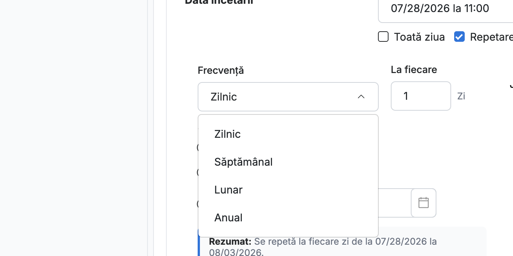Open the calendar date picker icon

(x=424, y=203)
